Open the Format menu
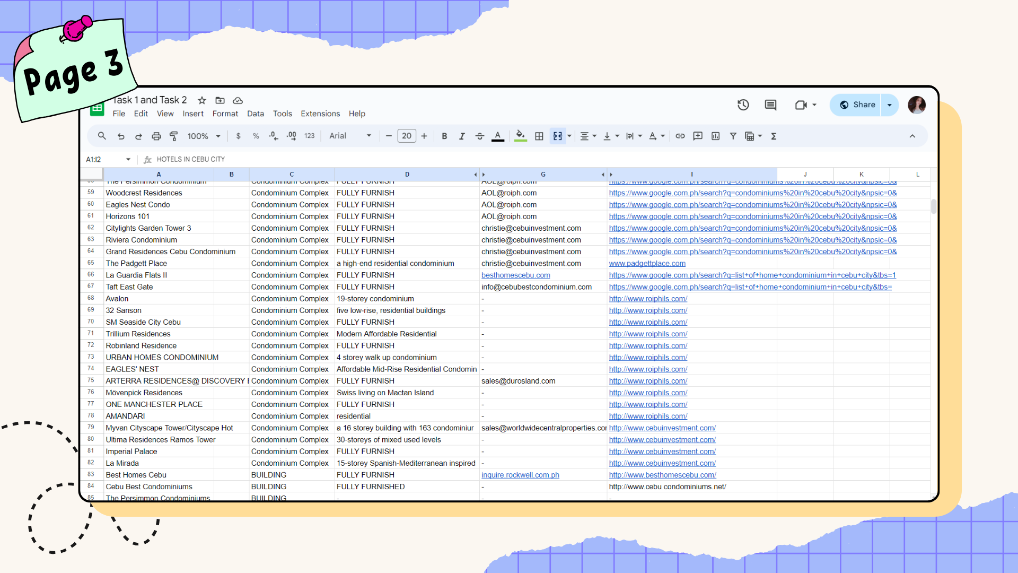The width and height of the screenshot is (1018, 573). [x=225, y=114]
